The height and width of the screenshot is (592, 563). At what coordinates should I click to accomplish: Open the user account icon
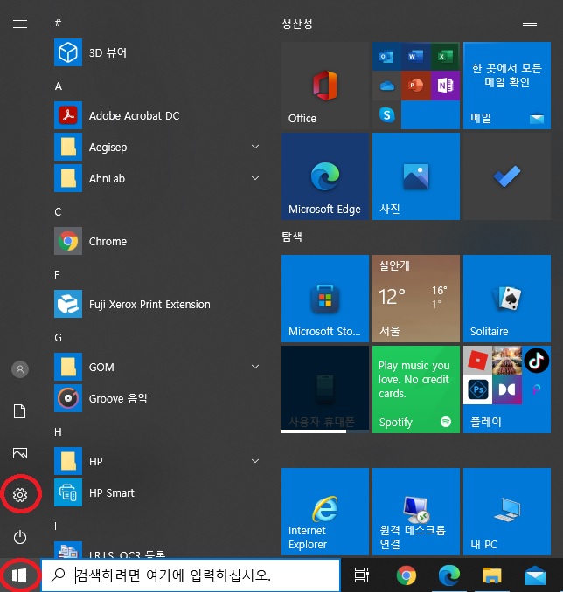[x=20, y=369]
